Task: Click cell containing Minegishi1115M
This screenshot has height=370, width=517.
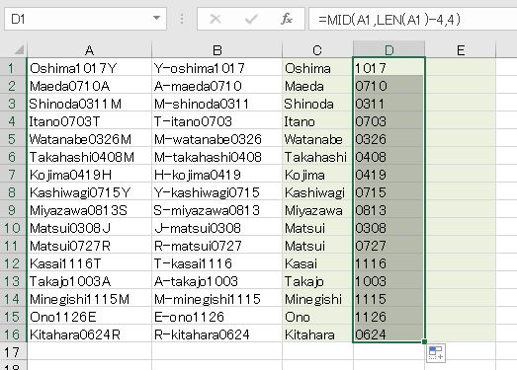Action: tap(89, 299)
